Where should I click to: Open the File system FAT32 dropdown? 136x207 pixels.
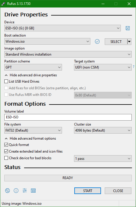[x=33, y=130]
